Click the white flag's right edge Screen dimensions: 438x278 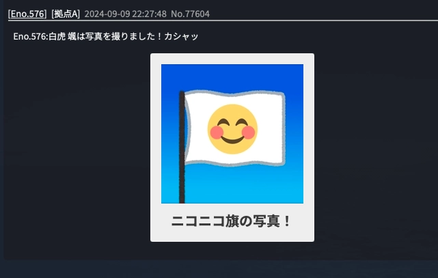[x=284, y=128]
